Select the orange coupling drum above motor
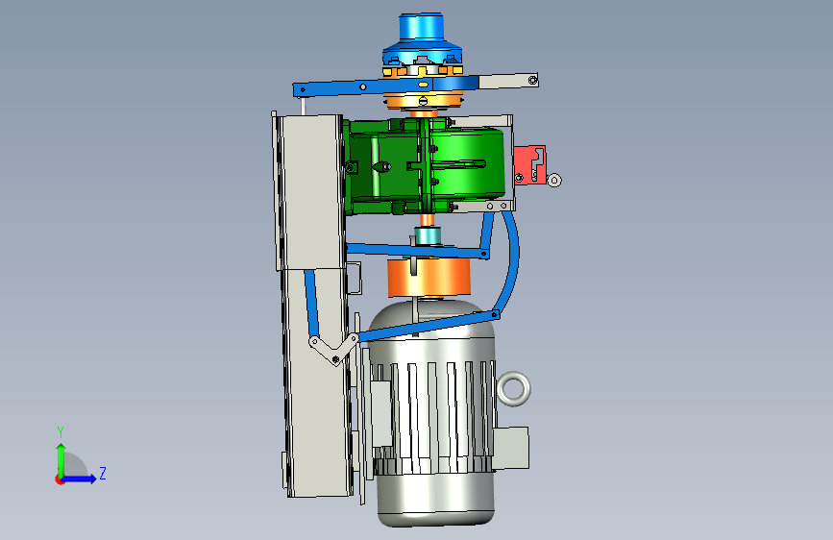Screen dimensions: 833x540 pyautogui.click(x=429, y=278)
